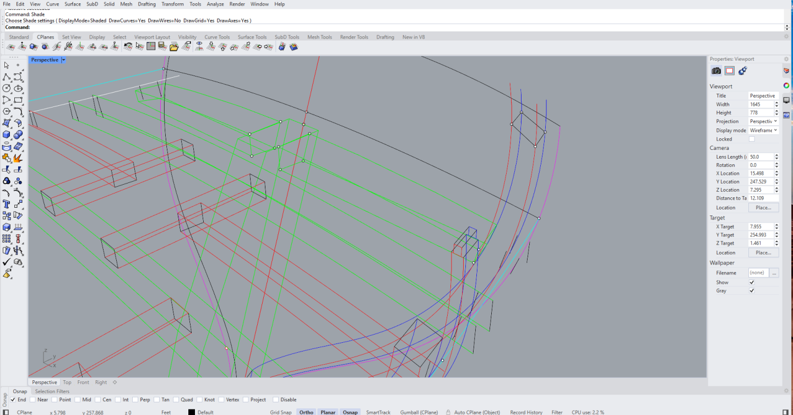Open the Perspective viewport title menu
The width and height of the screenshot is (793, 415).
(63, 60)
